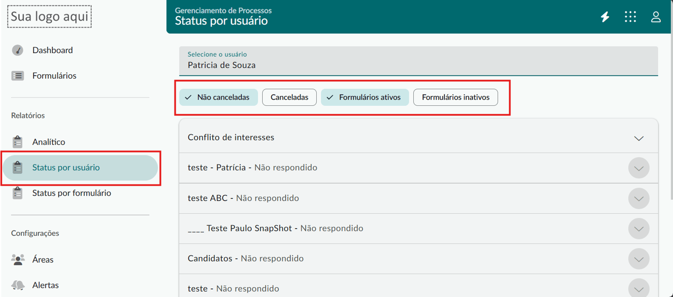Click the Sua logo aqui placeholder
The height and width of the screenshot is (297, 673).
pyautogui.click(x=49, y=17)
